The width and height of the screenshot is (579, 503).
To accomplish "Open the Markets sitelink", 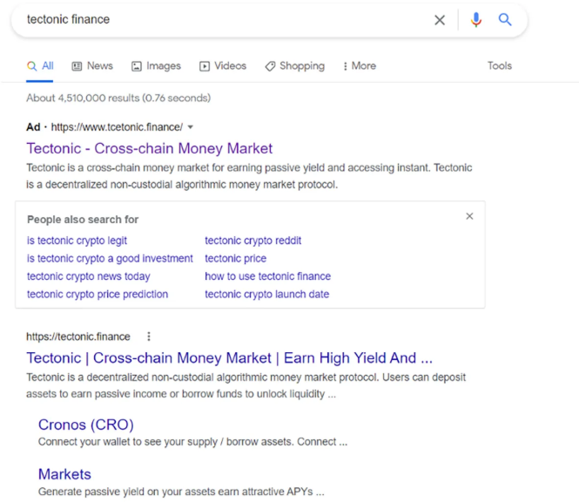I will click(64, 474).
